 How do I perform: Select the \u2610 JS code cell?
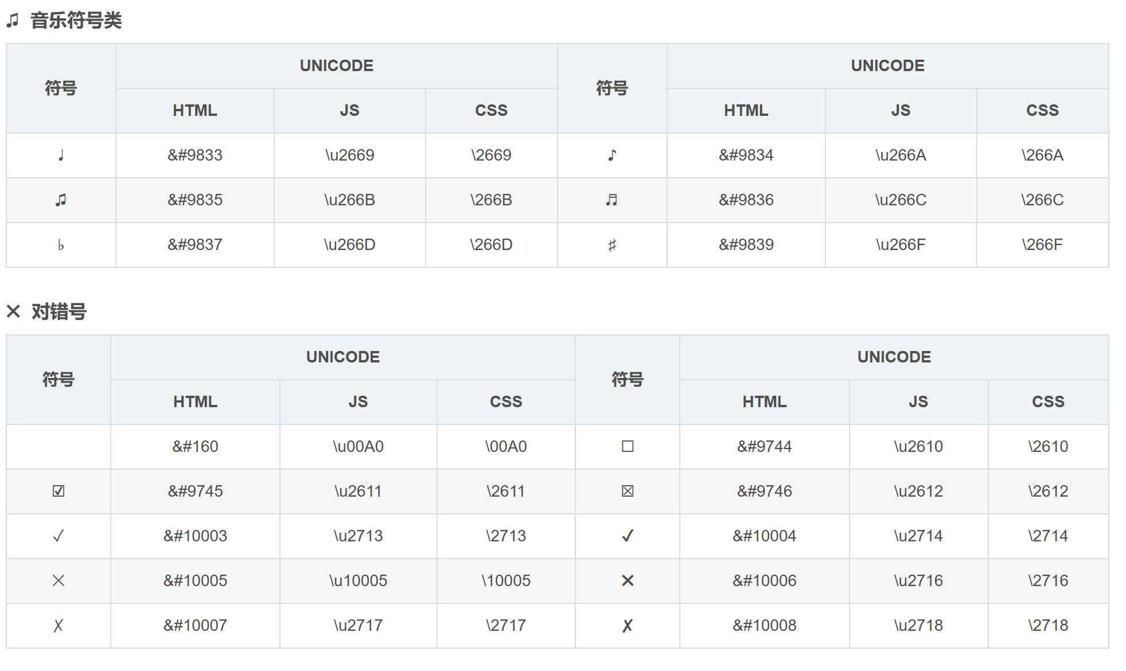919,447
